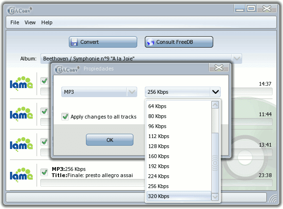Click the CDAConv logo in Propiedades dialog
This screenshot has width=283, height=209.
tap(67, 70)
